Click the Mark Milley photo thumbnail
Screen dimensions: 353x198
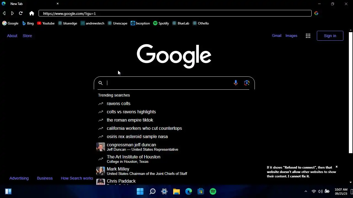101,171
